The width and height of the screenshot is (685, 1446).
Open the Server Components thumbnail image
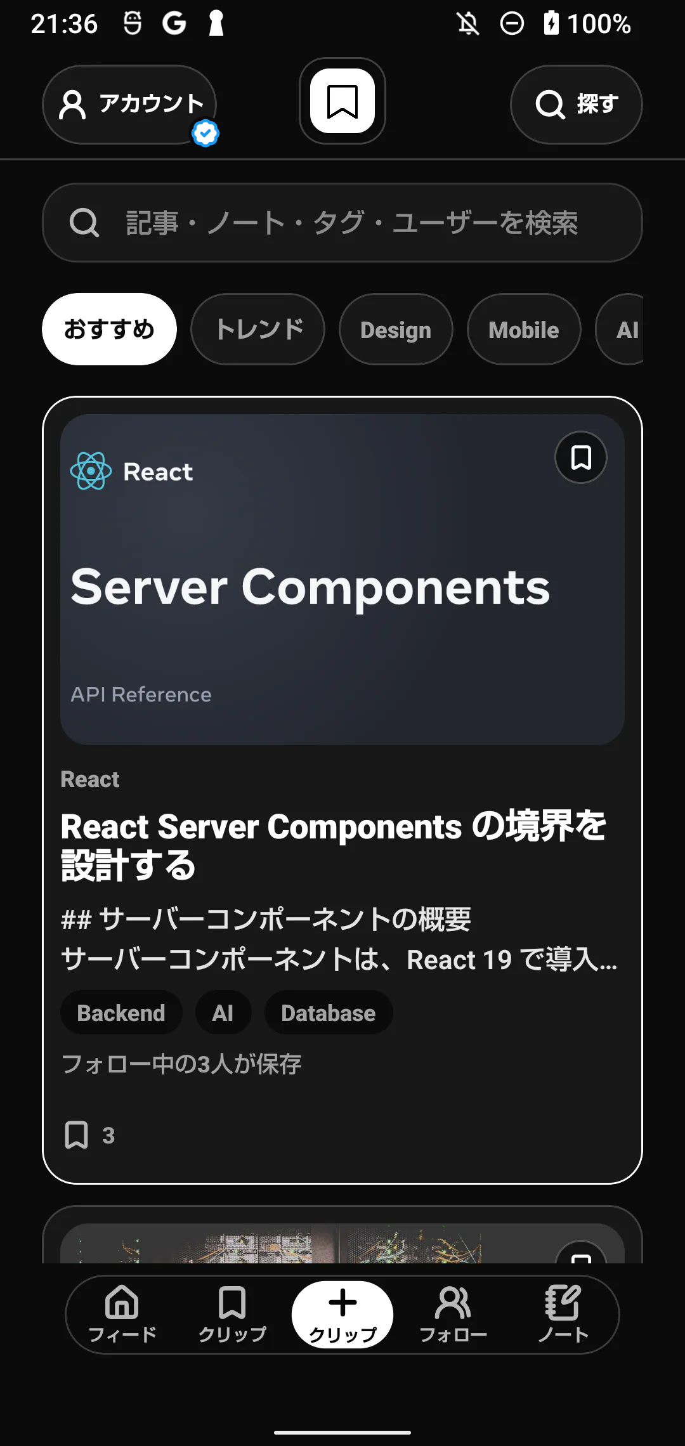[x=342, y=580]
